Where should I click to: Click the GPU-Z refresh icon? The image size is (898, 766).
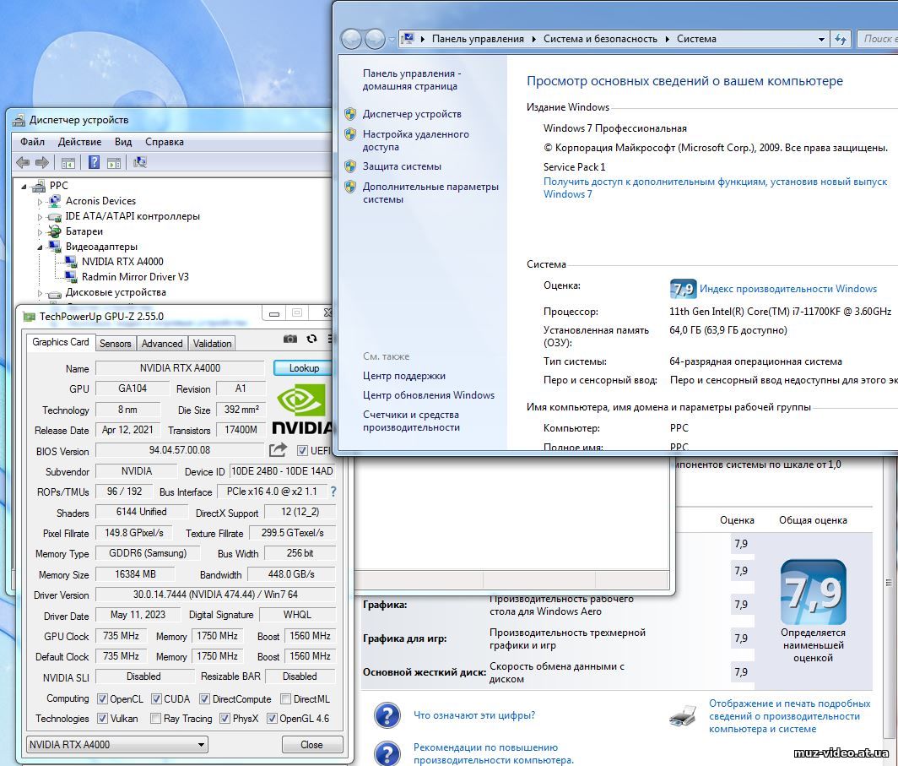311,339
